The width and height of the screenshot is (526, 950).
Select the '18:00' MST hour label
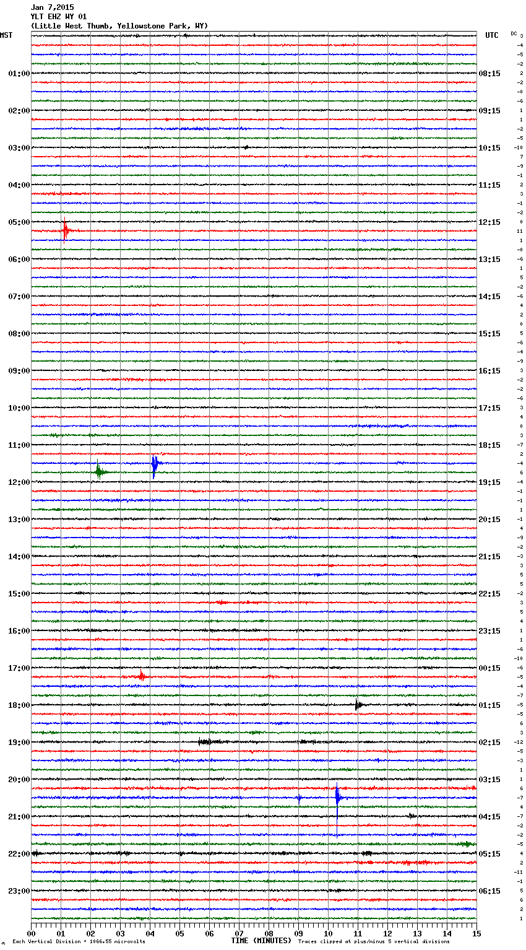point(19,705)
